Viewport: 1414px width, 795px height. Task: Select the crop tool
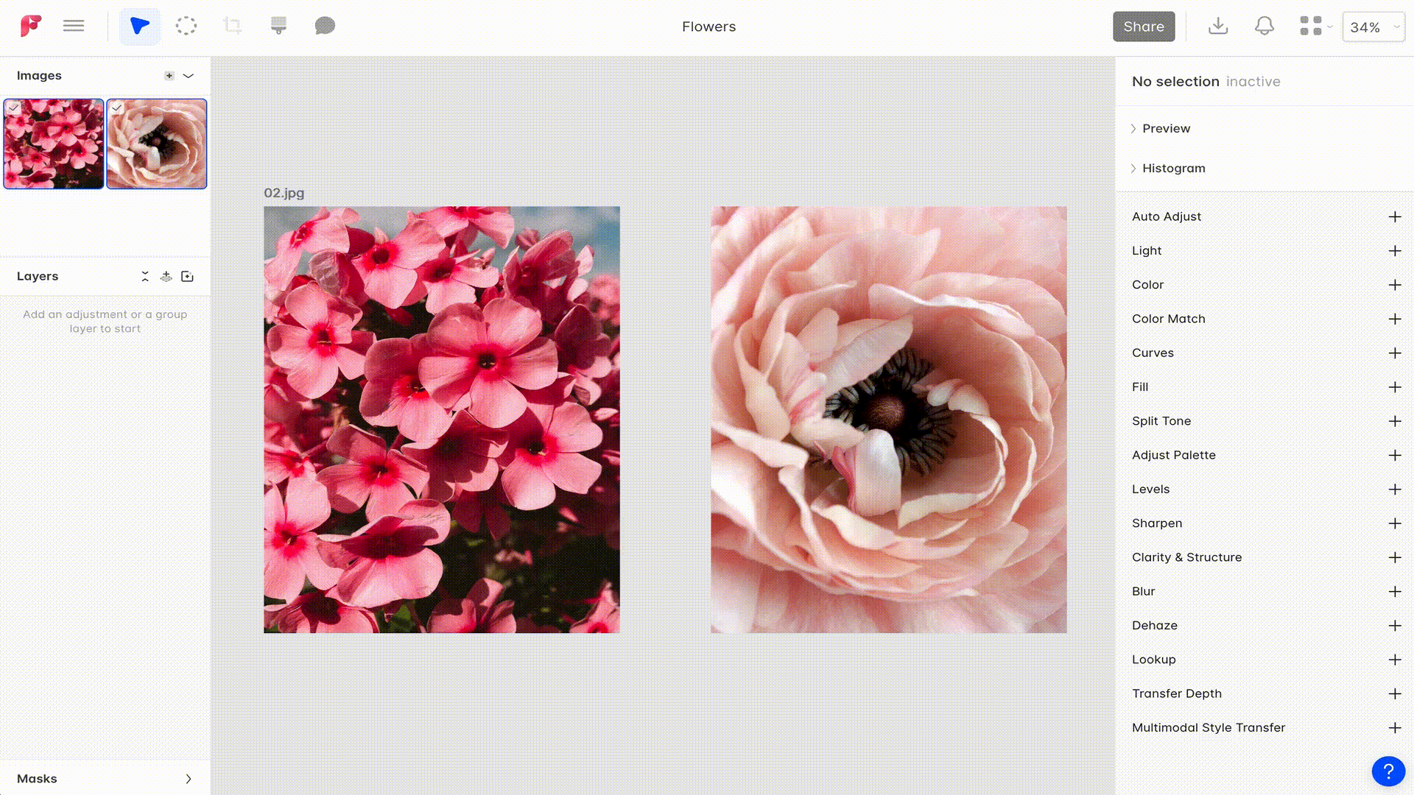coord(233,26)
